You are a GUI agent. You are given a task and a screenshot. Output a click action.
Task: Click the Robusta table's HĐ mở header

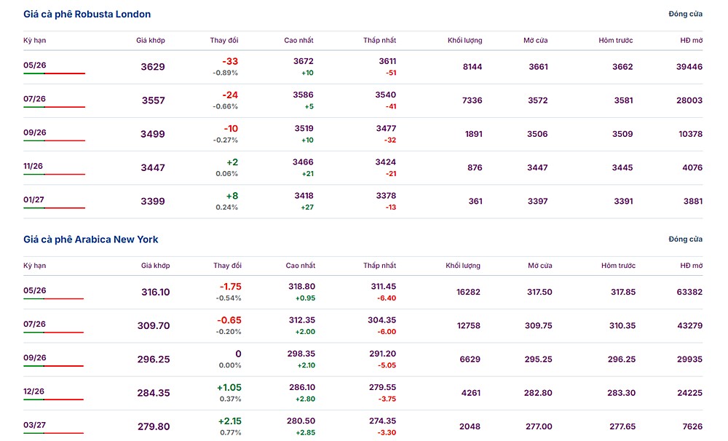(692, 41)
